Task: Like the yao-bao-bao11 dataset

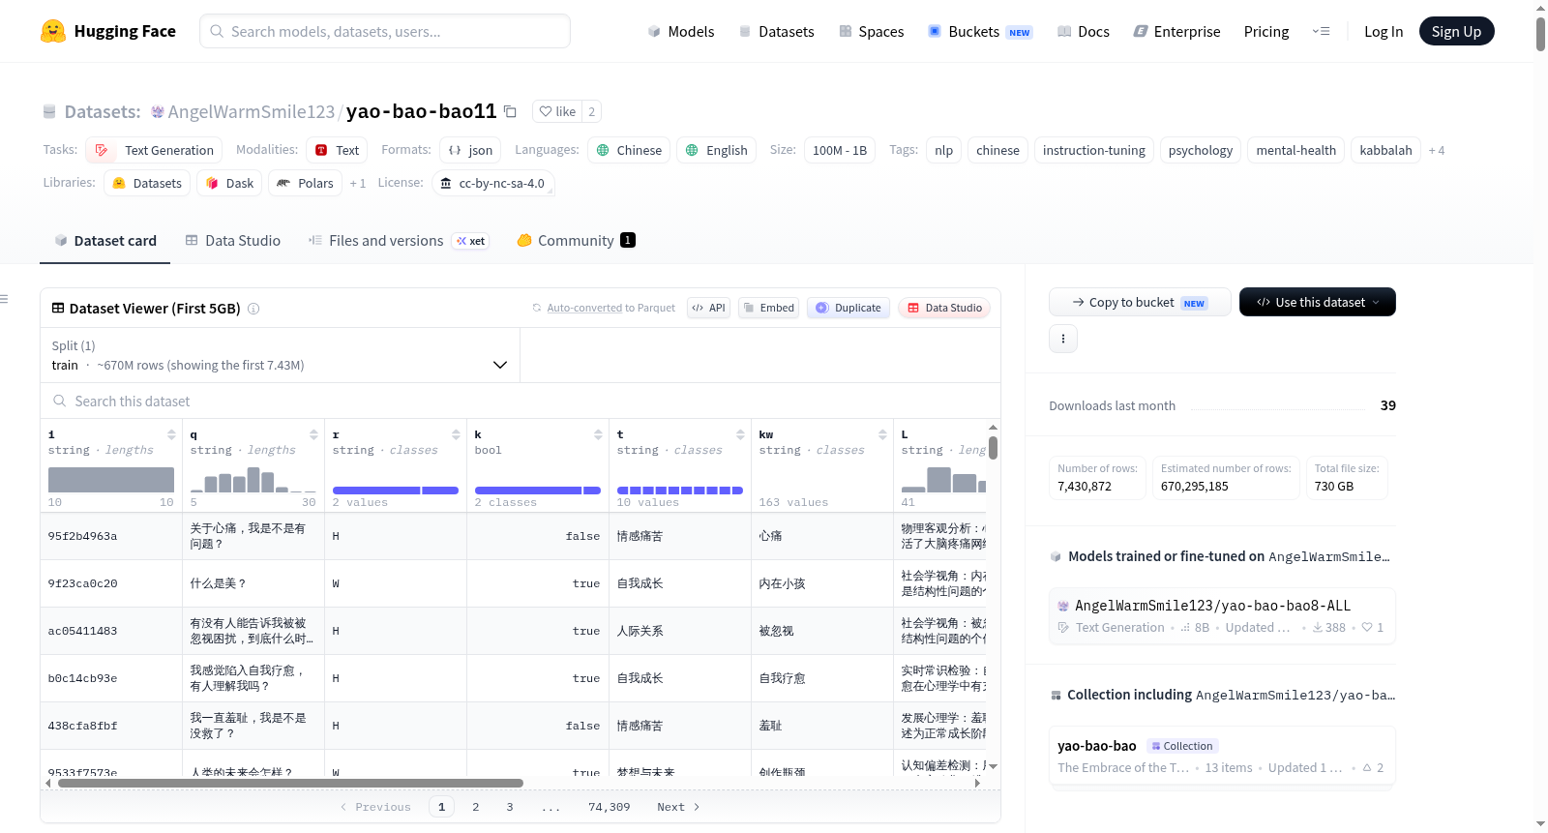Action: coord(557,111)
